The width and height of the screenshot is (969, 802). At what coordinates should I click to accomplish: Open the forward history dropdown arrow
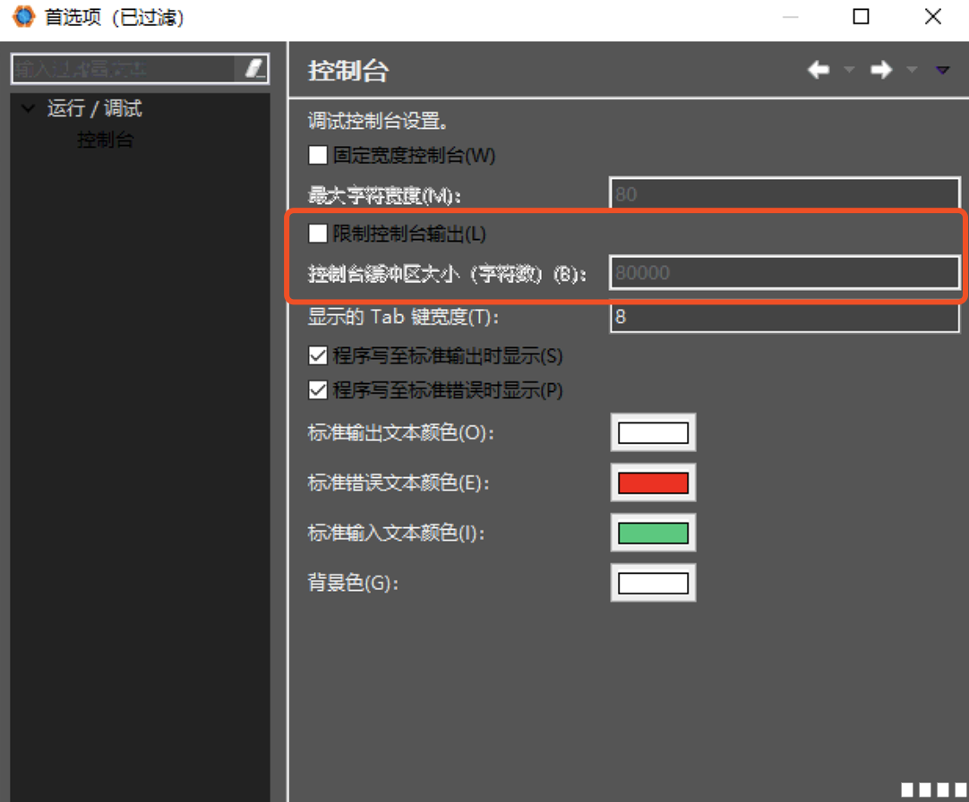coord(911,70)
